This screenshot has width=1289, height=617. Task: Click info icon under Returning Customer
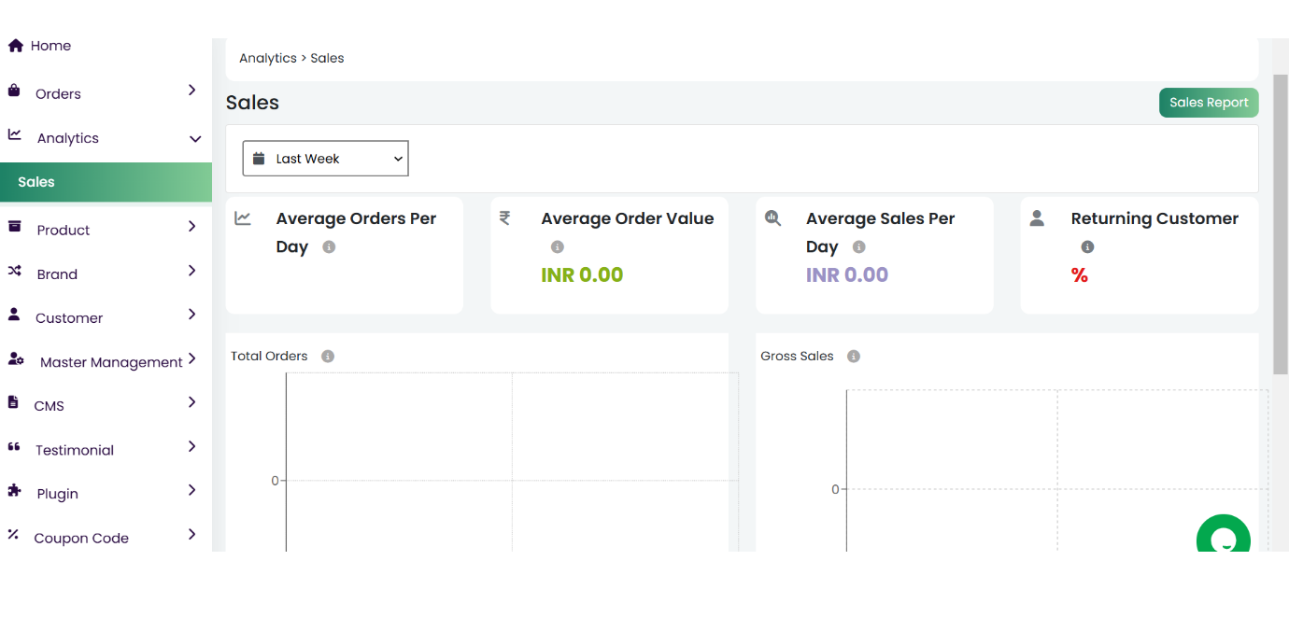pos(1087,247)
